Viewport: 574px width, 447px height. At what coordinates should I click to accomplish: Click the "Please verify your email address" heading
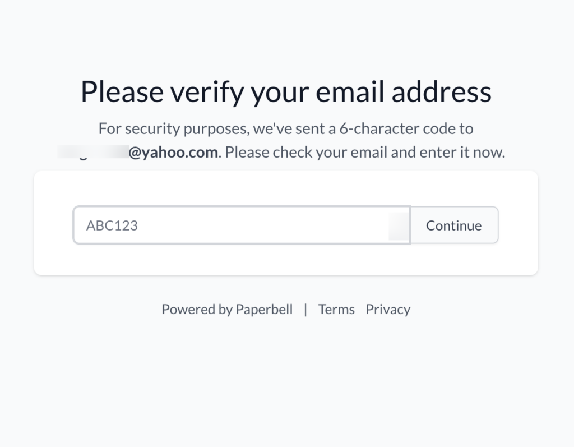coord(286,91)
